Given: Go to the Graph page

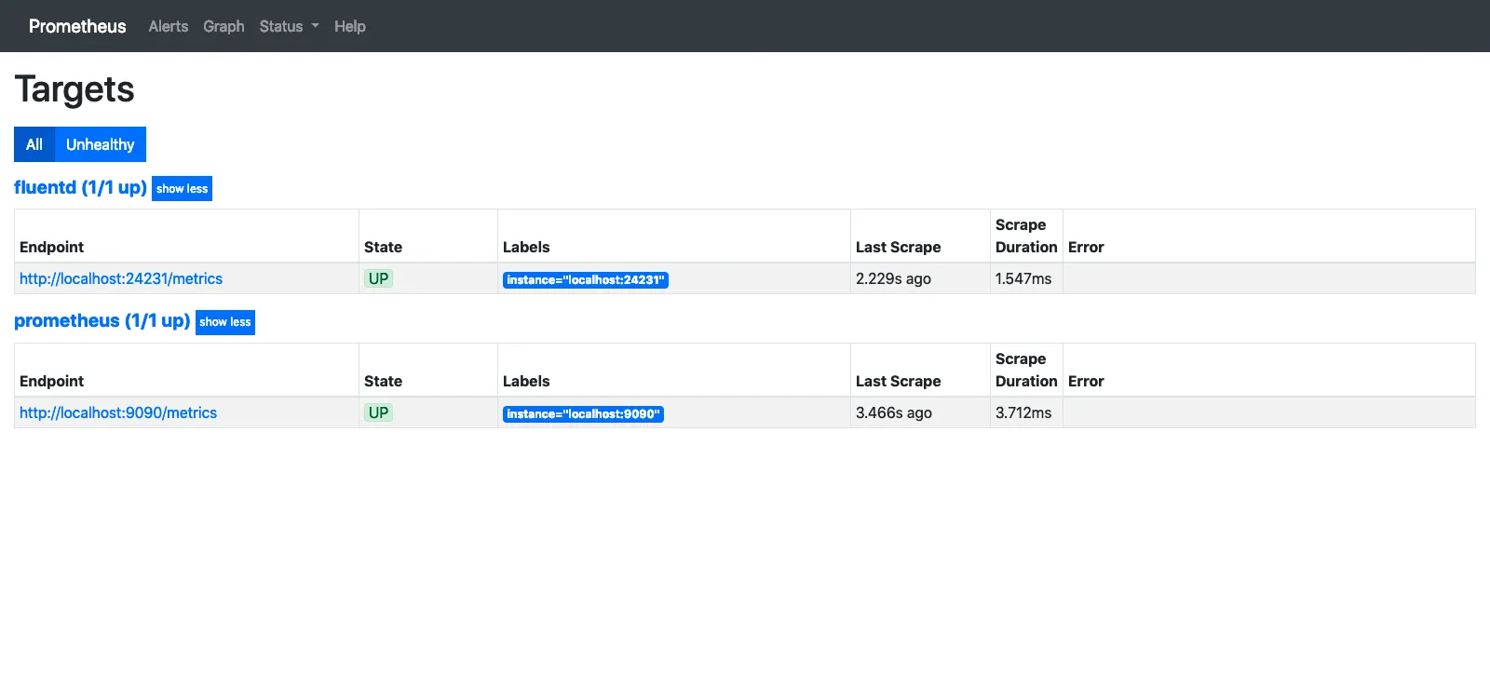Looking at the screenshot, I should (x=223, y=26).
